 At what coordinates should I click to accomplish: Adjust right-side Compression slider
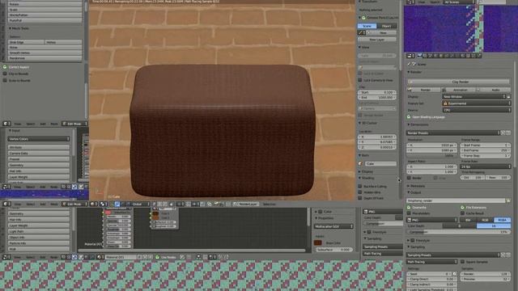459,232
